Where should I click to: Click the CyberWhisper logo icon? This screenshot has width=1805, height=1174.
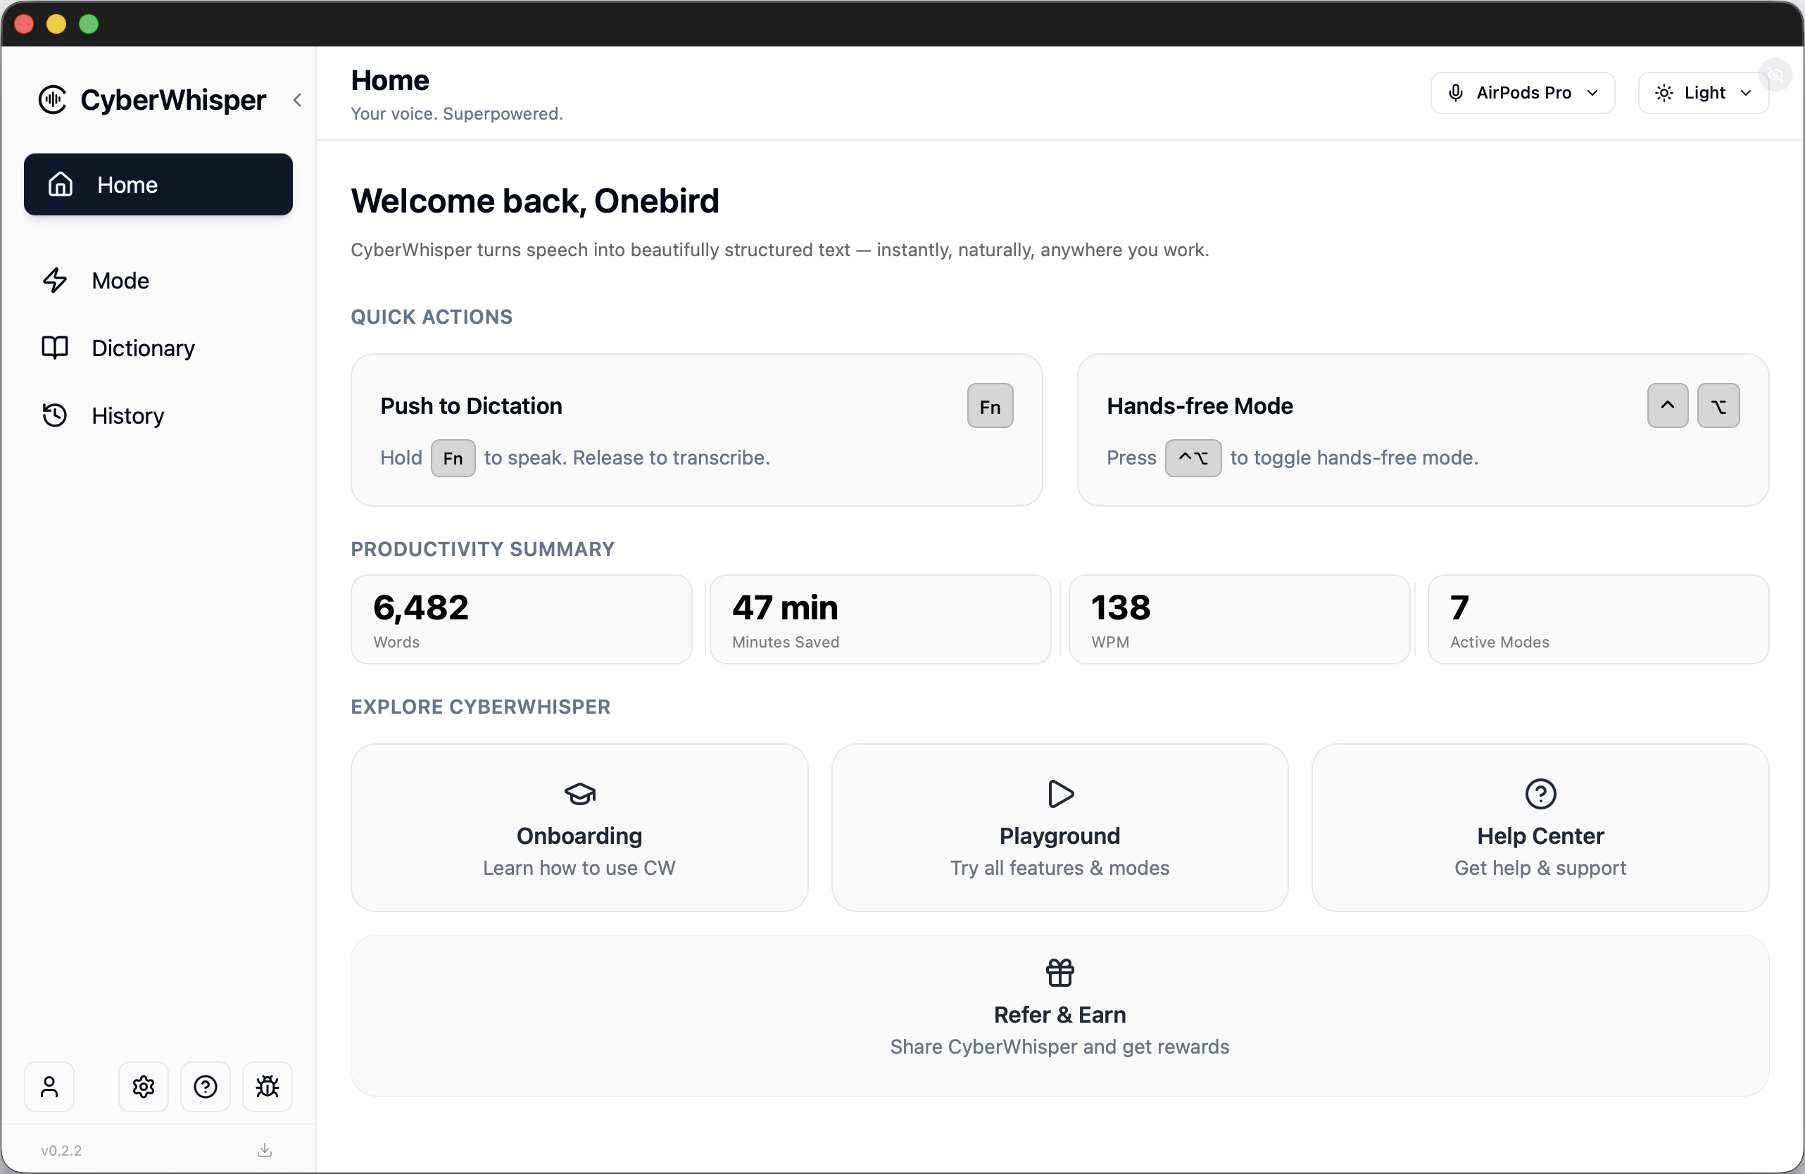[x=51, y=99]
